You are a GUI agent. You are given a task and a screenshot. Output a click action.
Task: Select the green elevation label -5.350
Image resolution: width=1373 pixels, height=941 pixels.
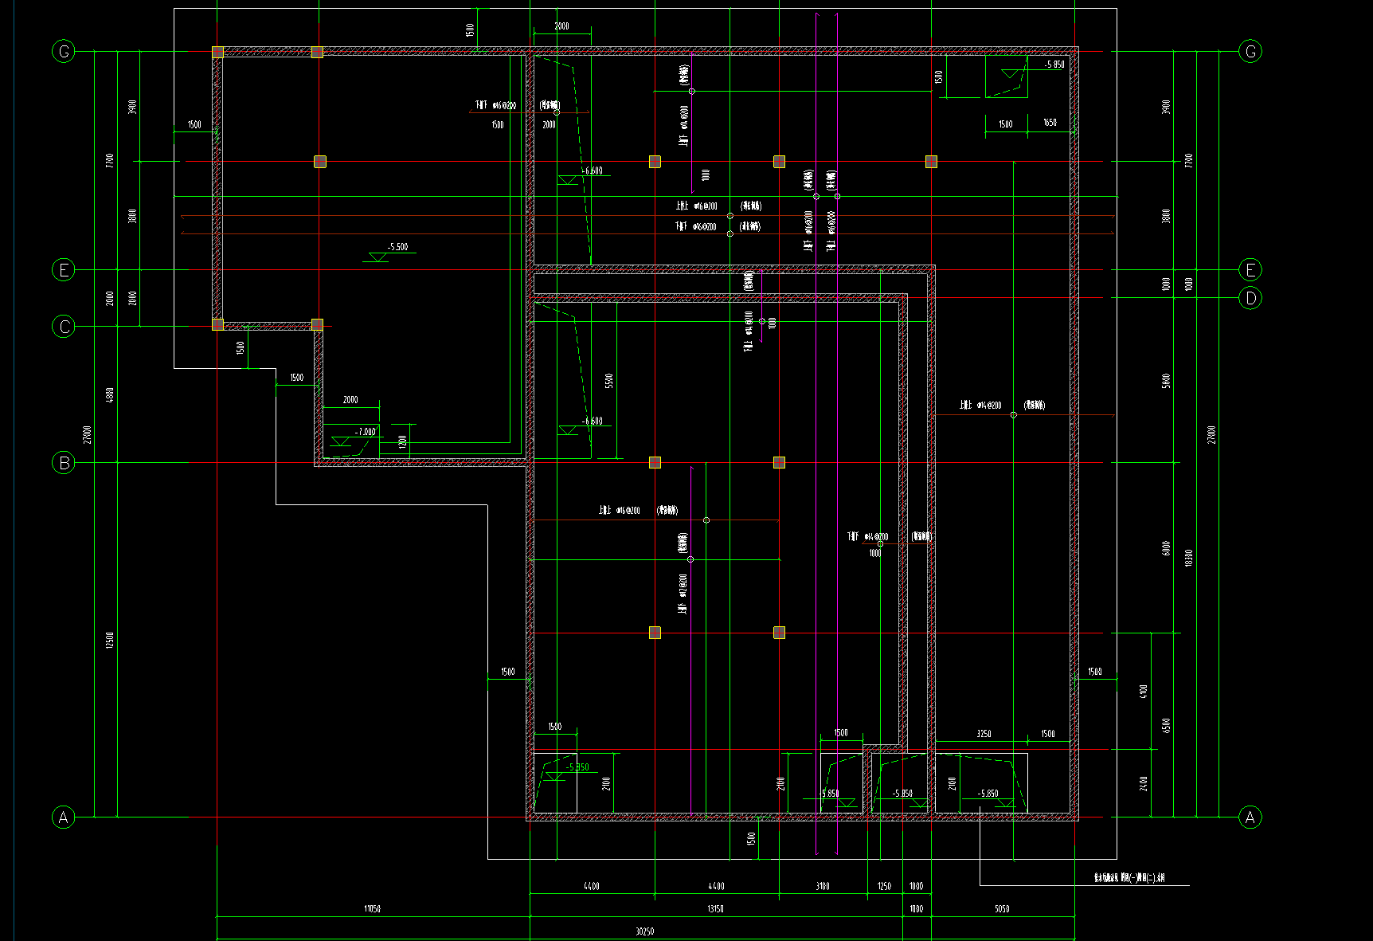click(578, 767)
